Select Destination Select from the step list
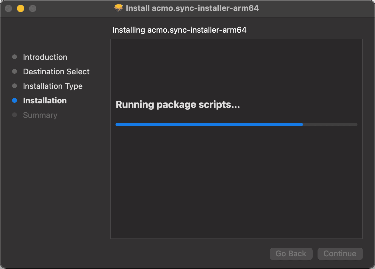375x269 pixels. click(x=56, y=71)
